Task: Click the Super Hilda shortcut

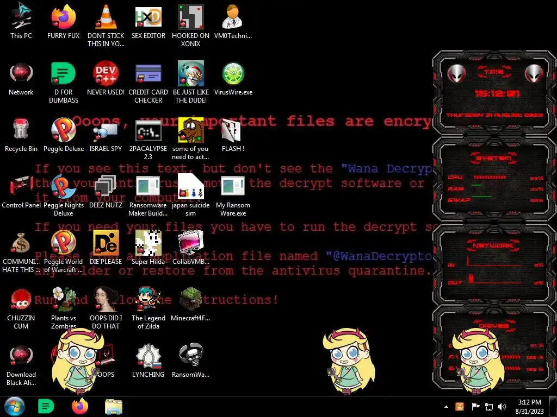Action: coord(148,242)
